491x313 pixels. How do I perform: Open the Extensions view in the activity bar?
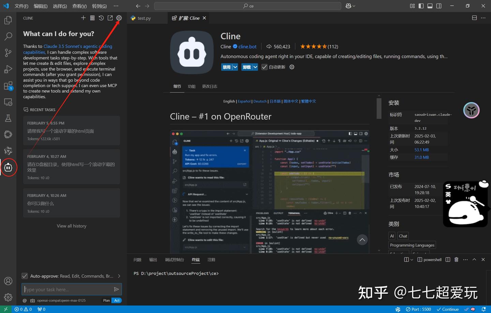tap(8, 85)
